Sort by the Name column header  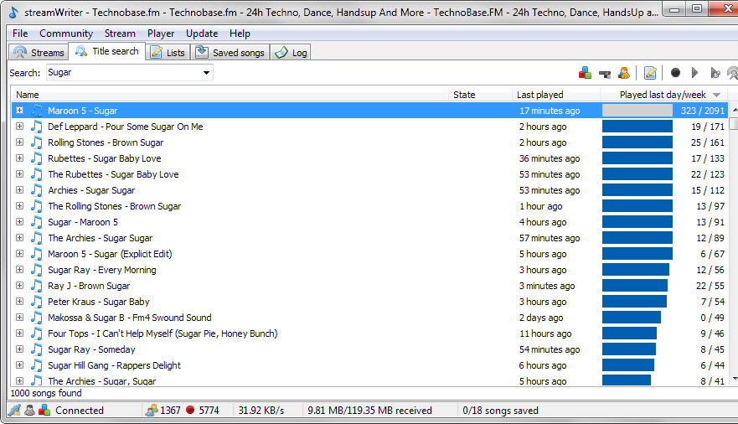coord(230,95)
